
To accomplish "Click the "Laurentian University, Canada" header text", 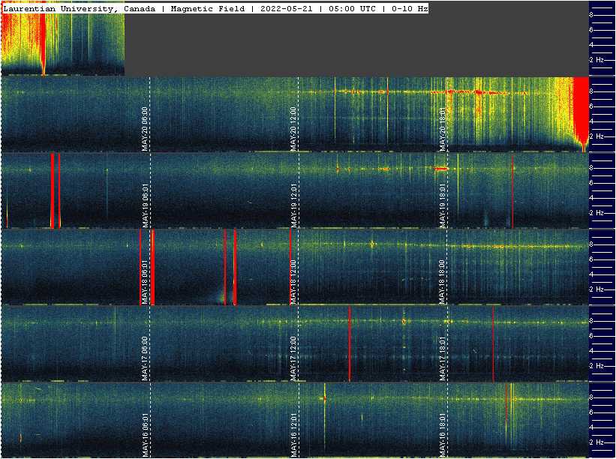I will click(x=80, y=9).
